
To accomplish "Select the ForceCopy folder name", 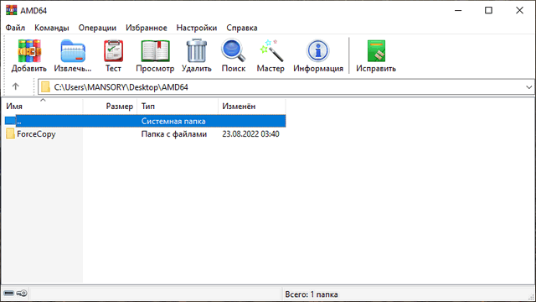I will click(36, 134).
